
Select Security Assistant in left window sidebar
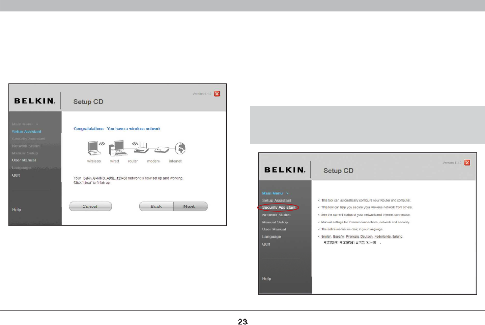coord(29,139)
